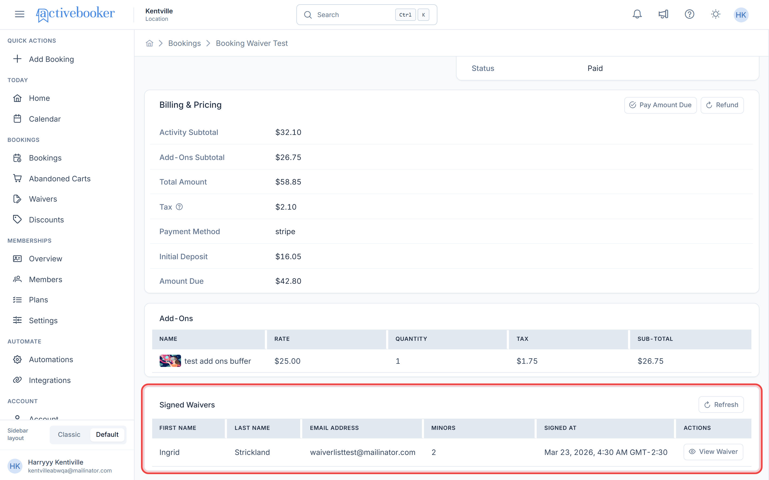Switch sidebar layout to Classic
Viewport: 769px width, 480px height.
tap(69, 434)
